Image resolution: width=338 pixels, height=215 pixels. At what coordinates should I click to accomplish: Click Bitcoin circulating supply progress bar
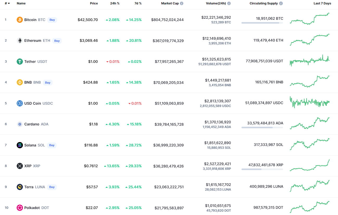click(262, 23)
